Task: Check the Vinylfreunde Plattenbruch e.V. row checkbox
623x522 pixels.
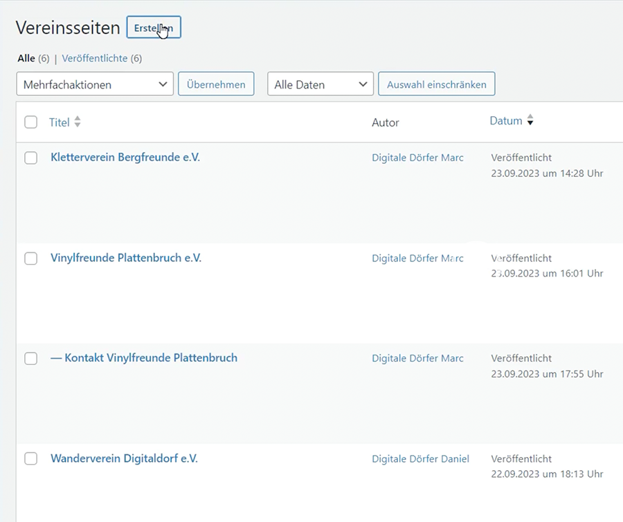Action: 30,259
